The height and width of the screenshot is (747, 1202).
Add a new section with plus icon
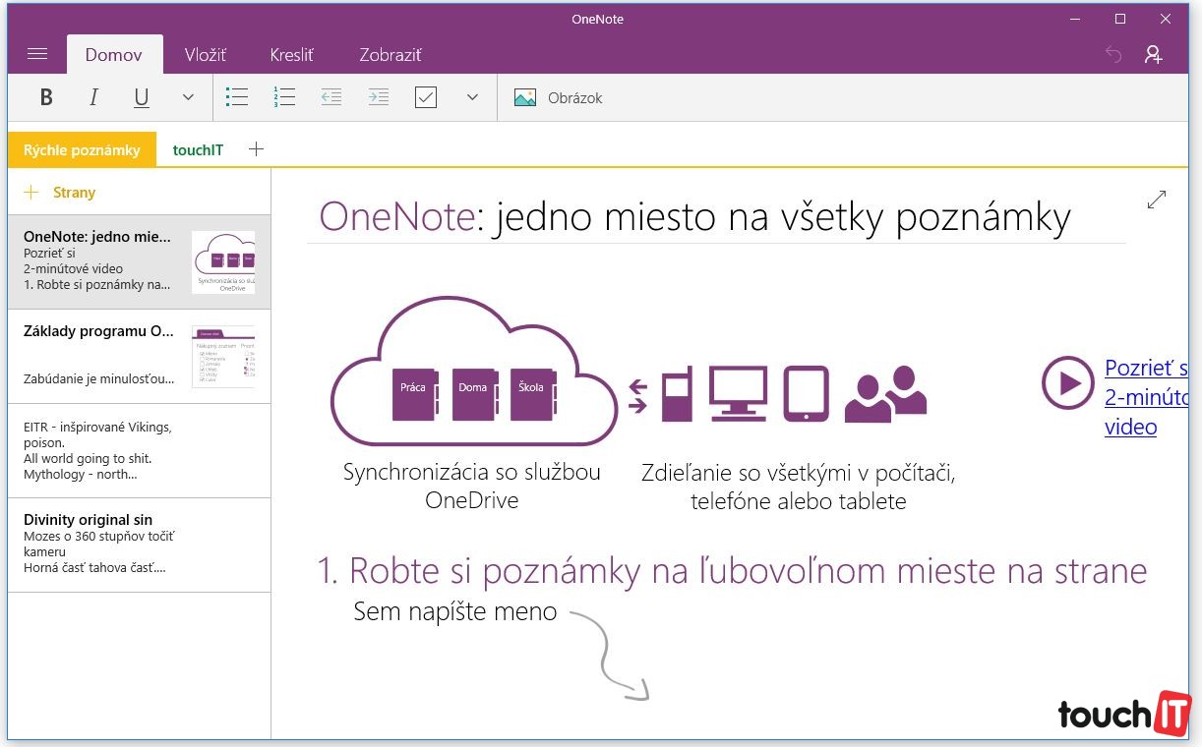[256, 149]
